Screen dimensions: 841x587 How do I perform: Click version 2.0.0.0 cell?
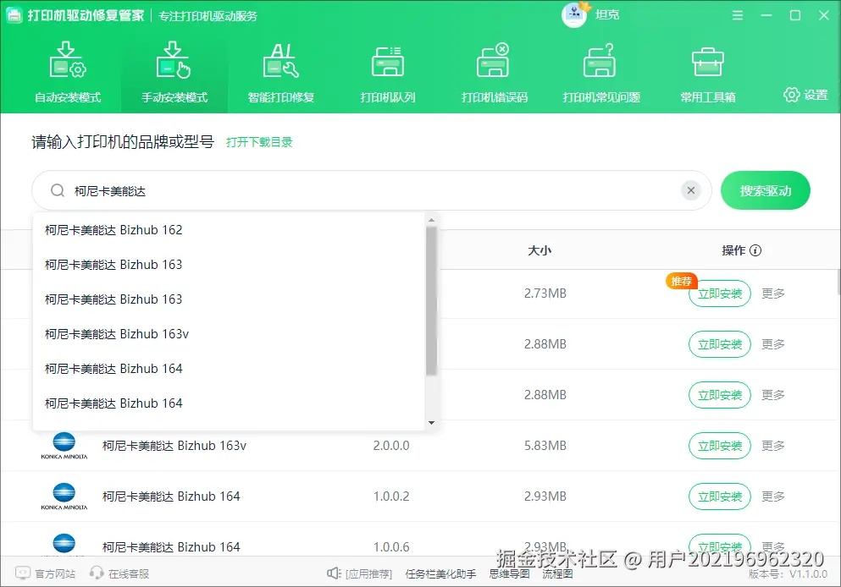(391, 446)
